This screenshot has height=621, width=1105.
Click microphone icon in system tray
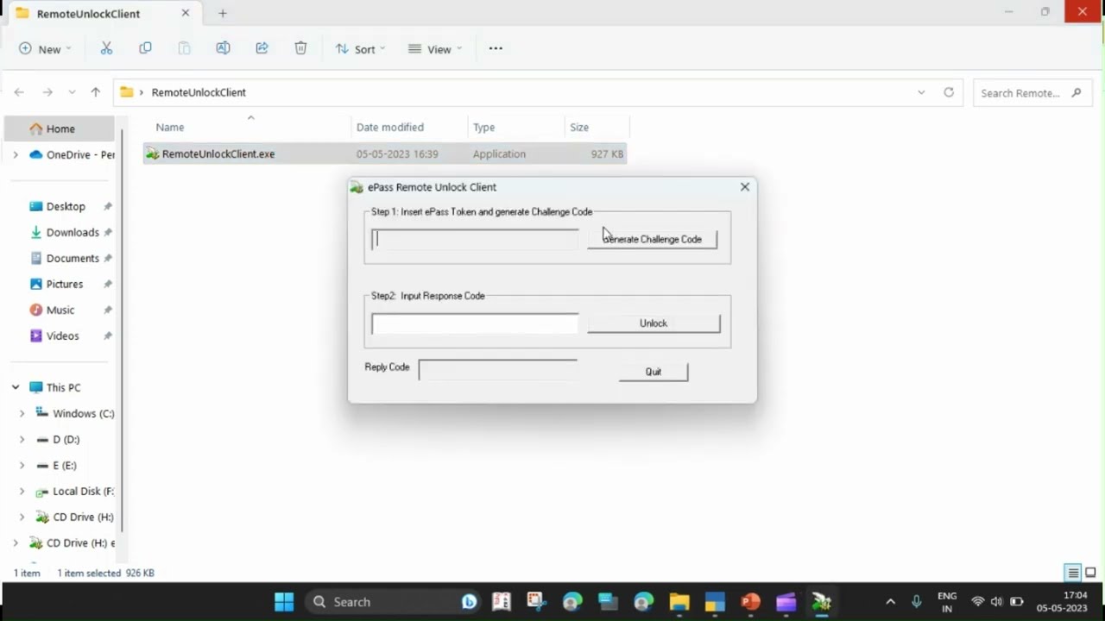917,601
